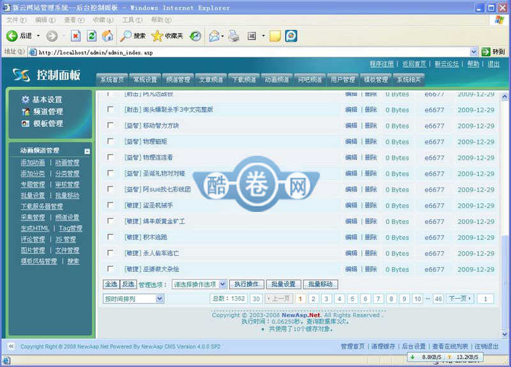Click the 执行操作 button
511x367 pixels.
(246, 284)
